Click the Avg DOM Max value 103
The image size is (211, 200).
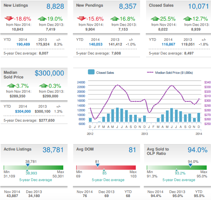point(133,176)
